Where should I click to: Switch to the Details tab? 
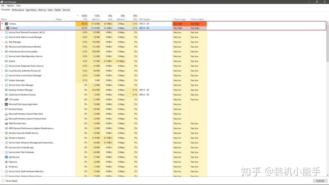[x=58, y=10]
